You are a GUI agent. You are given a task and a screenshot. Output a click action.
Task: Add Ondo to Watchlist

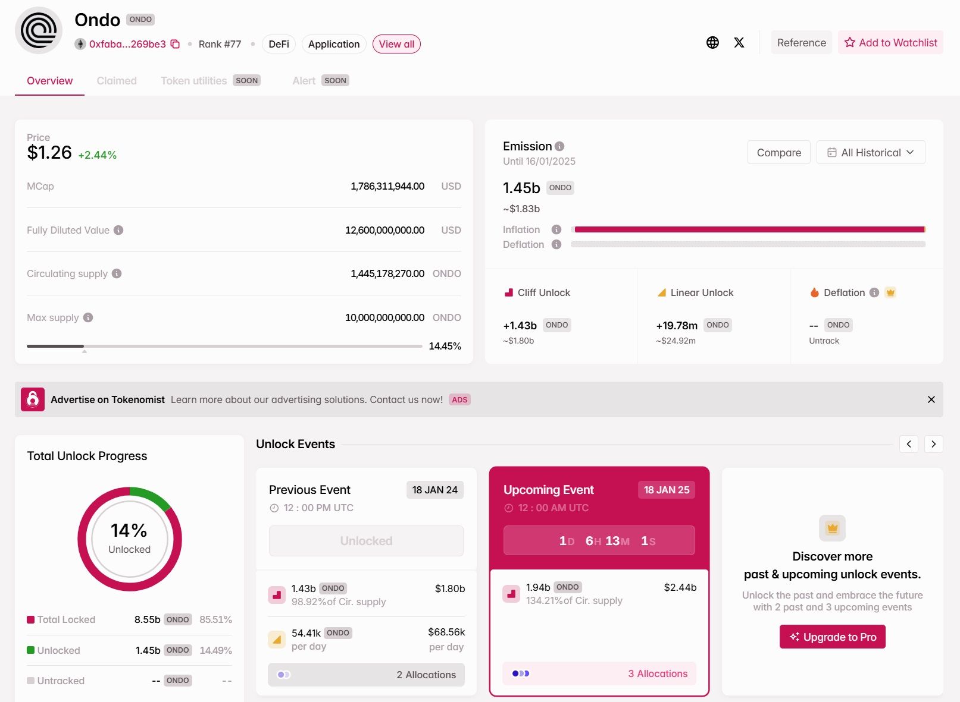point(890,42)
